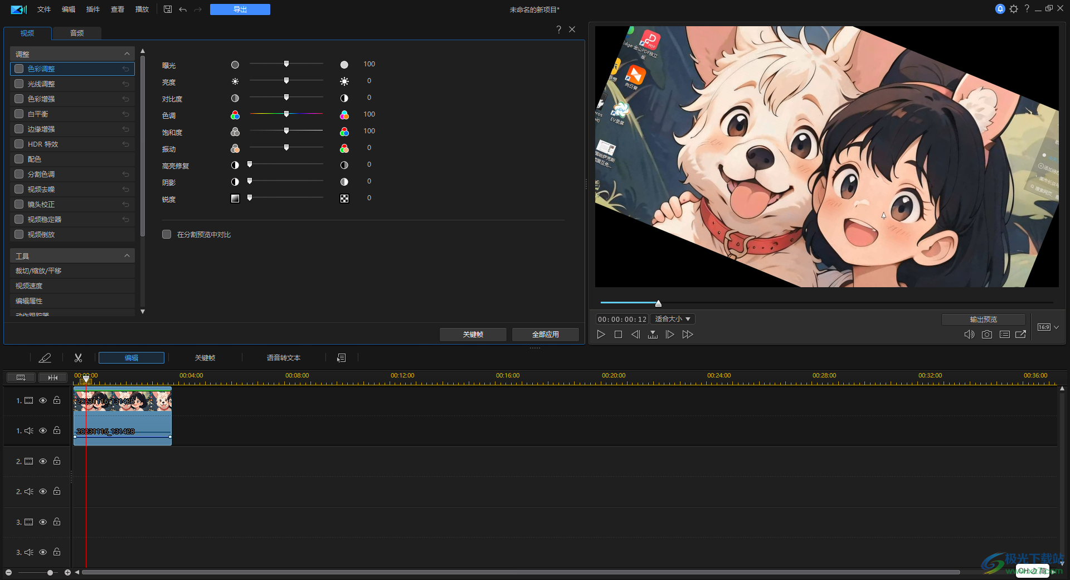Click the undock preview window icon
Screen dimensions: 1070x580
tap(1021, 335)
